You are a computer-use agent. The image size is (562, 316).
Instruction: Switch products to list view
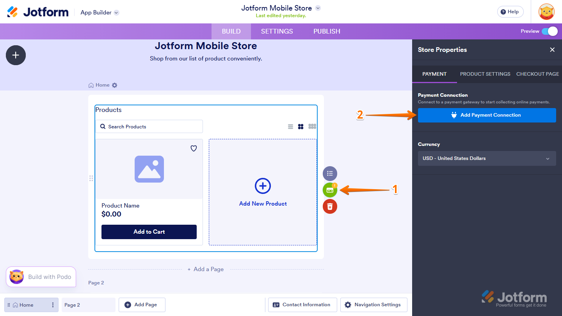(290, 126)
